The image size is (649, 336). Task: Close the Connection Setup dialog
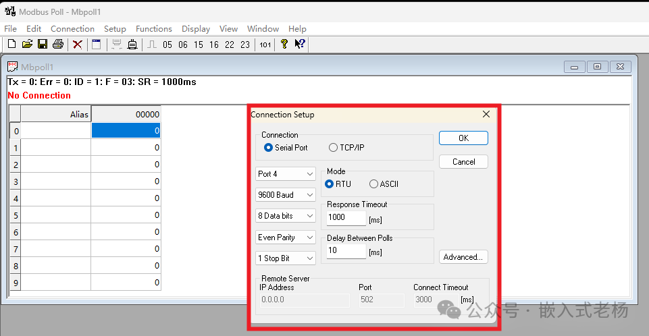(486, 114)
